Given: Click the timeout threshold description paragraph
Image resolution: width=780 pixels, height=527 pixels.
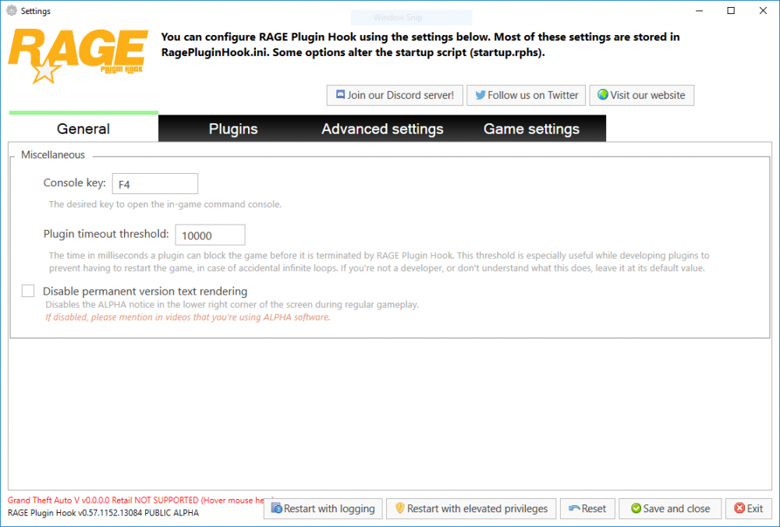Looking at the screenshot, I should [379, 261].
